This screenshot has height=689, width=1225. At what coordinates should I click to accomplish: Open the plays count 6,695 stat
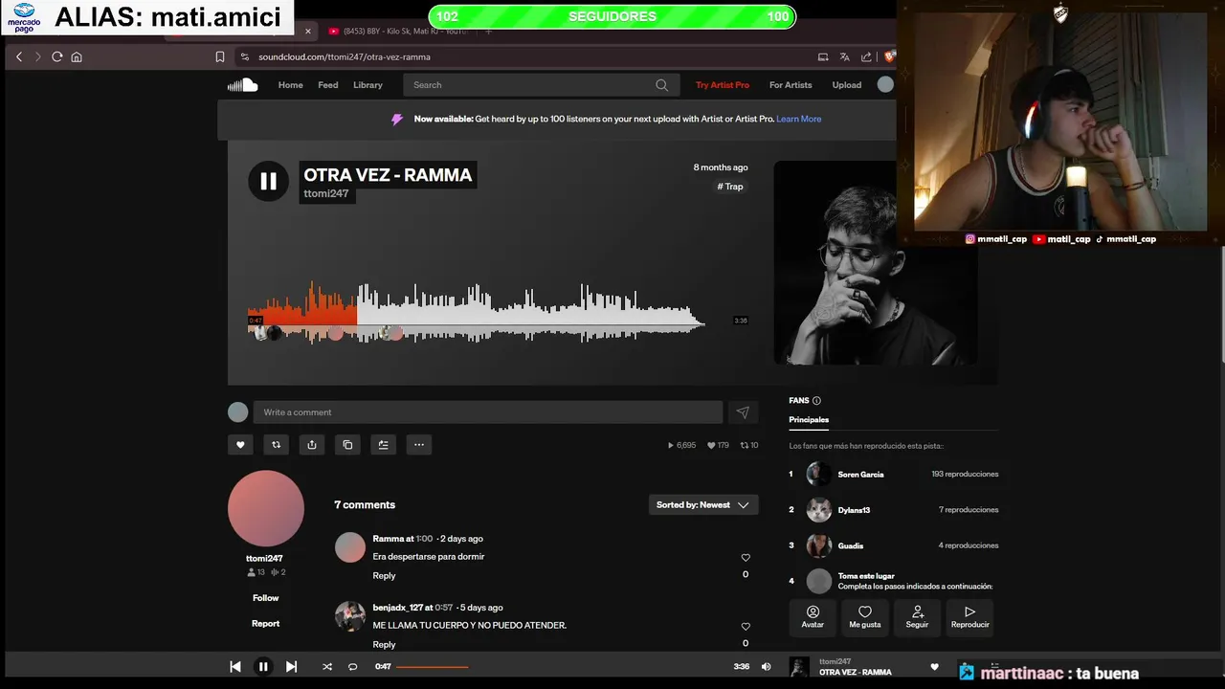click(x=681, y=445)
